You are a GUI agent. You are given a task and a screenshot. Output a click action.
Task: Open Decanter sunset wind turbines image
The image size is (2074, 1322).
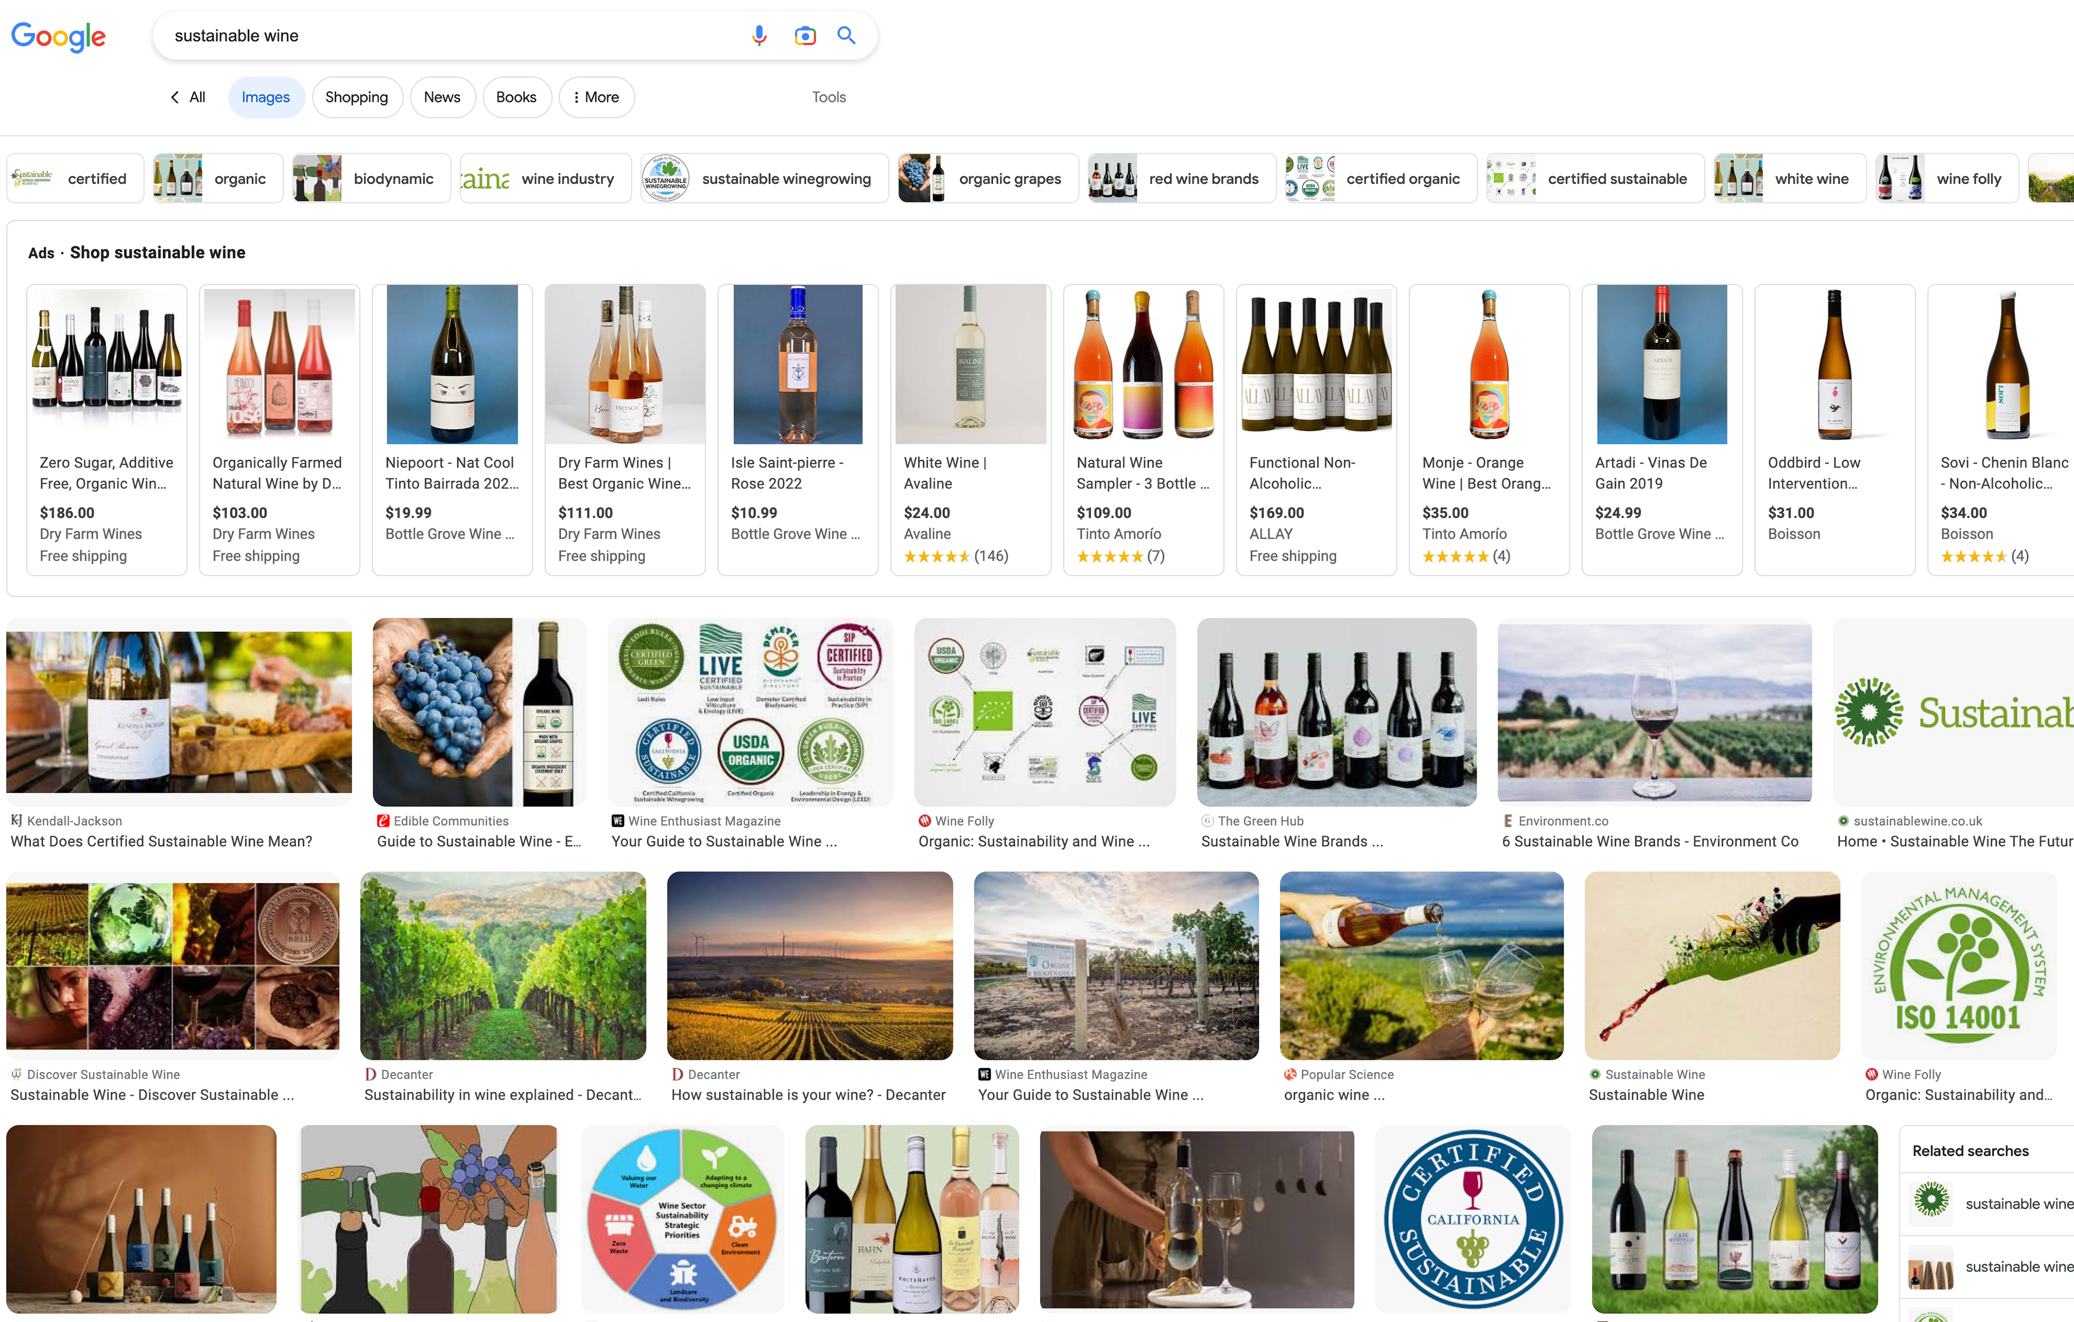coord(810,964)
